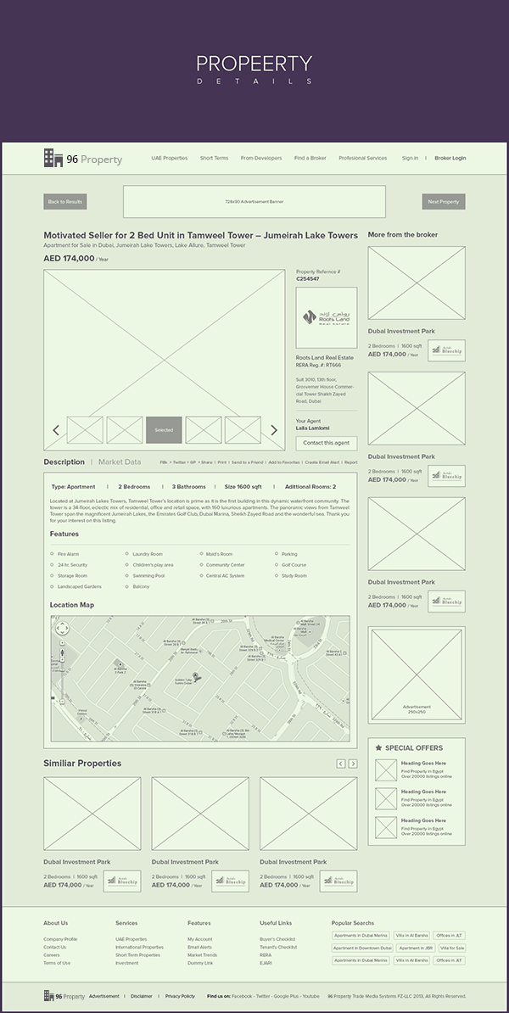The image size is (509, 1013).
Task: Click the Broker Login link
Action: click(450, 158)
